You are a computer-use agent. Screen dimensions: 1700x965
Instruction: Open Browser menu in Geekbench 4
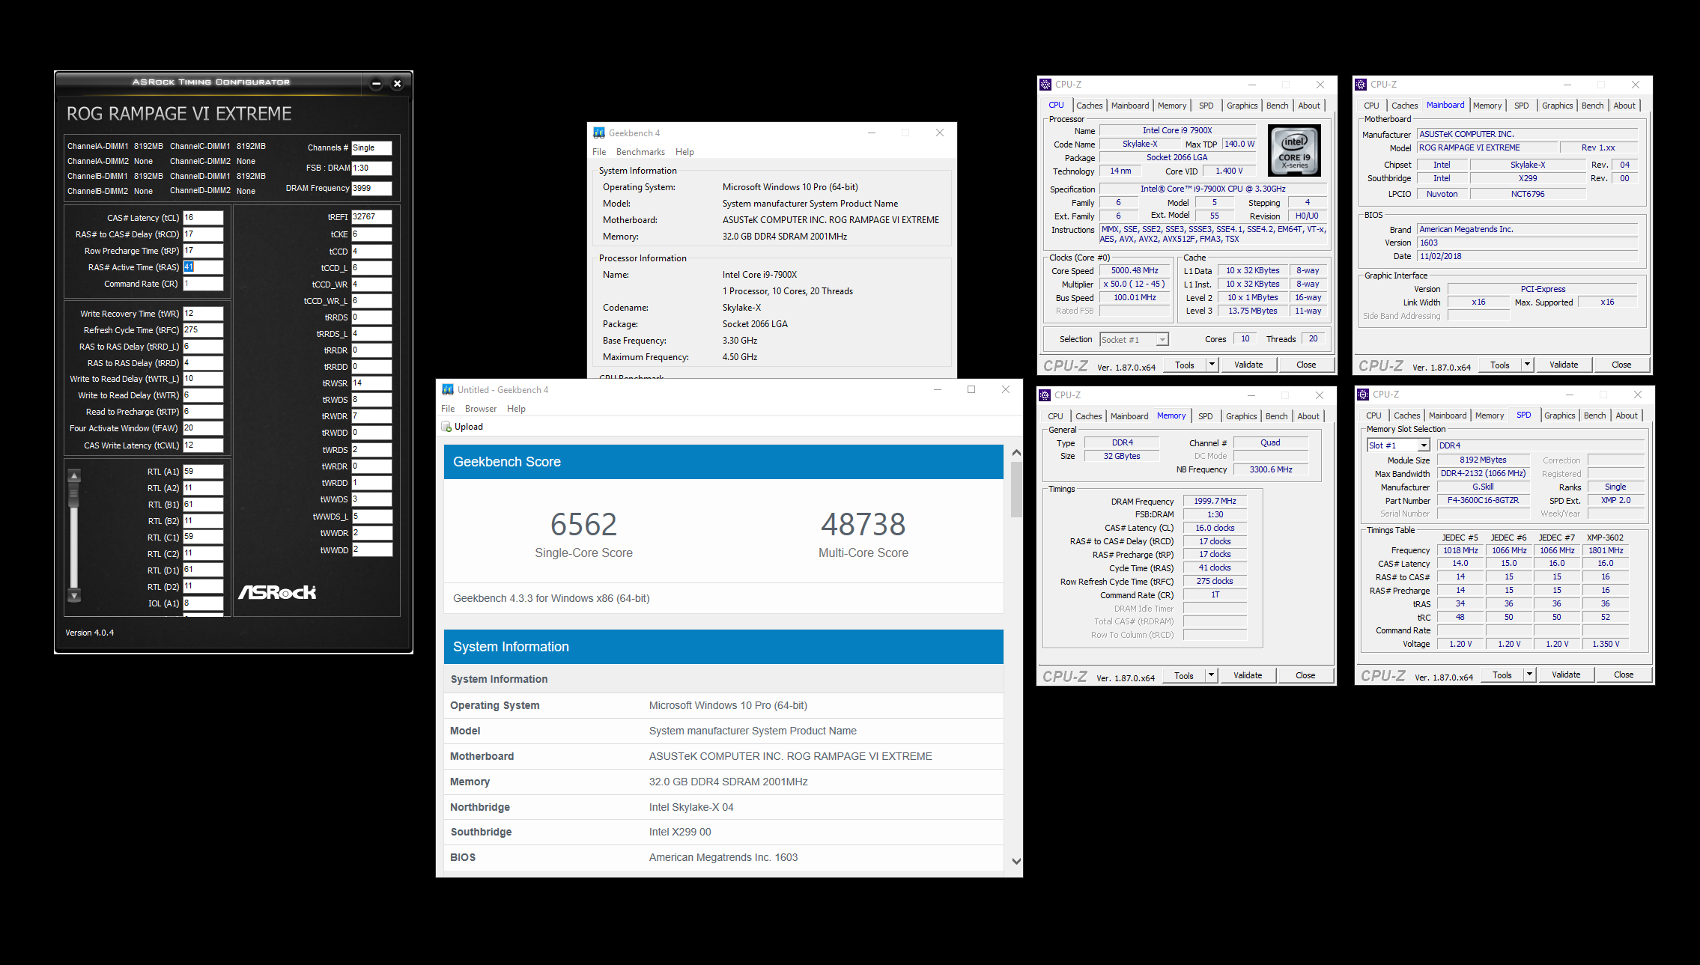[480, 409]
